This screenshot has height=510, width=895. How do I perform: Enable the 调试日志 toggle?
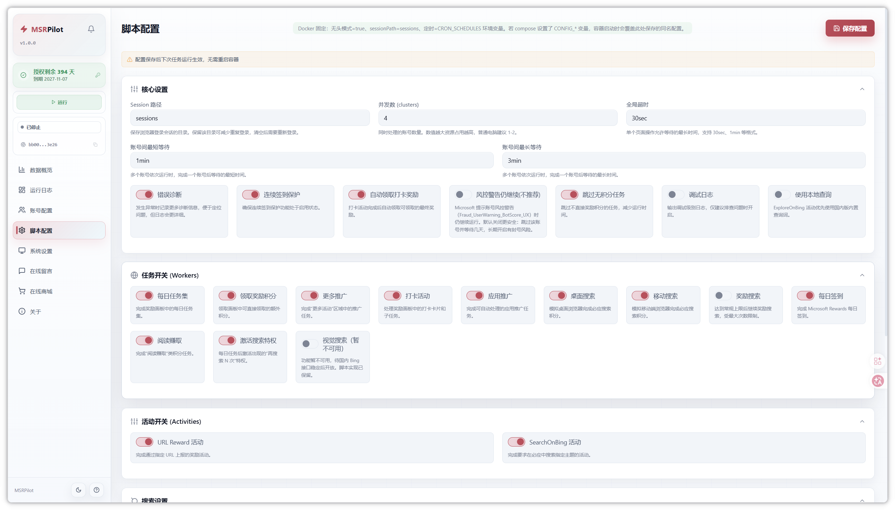tap(676, 194)
